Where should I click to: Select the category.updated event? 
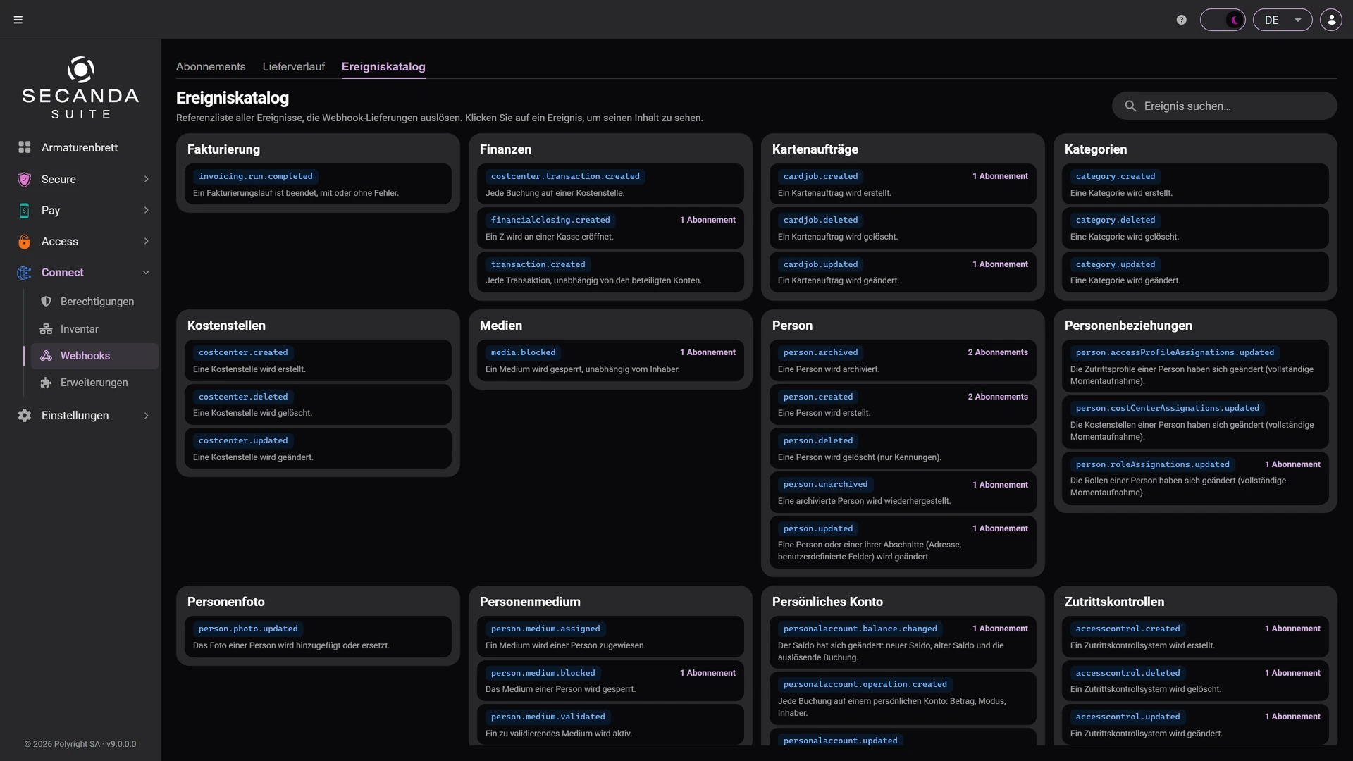[x=1195, y=272]
